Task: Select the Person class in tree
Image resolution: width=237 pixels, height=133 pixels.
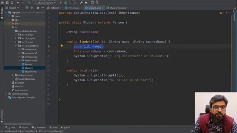Action: click(x=28, y=64)
